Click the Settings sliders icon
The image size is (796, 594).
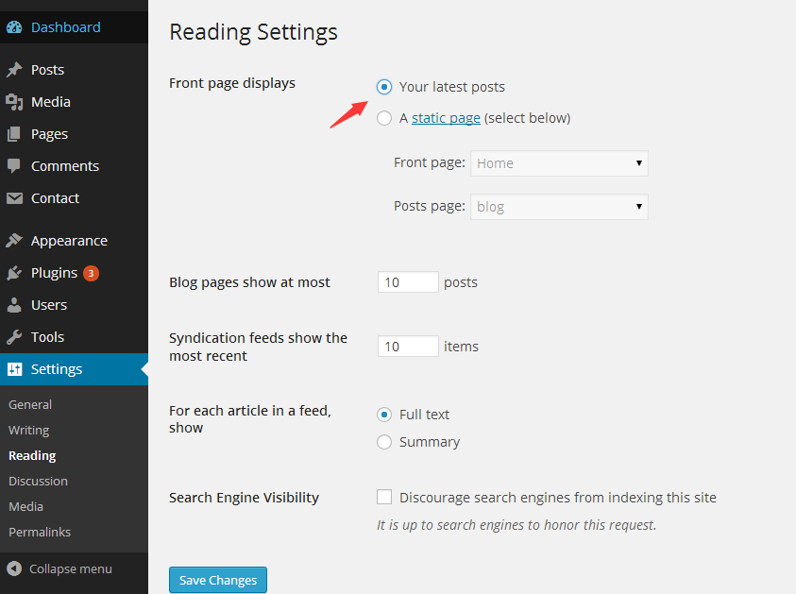coord(15,369)
